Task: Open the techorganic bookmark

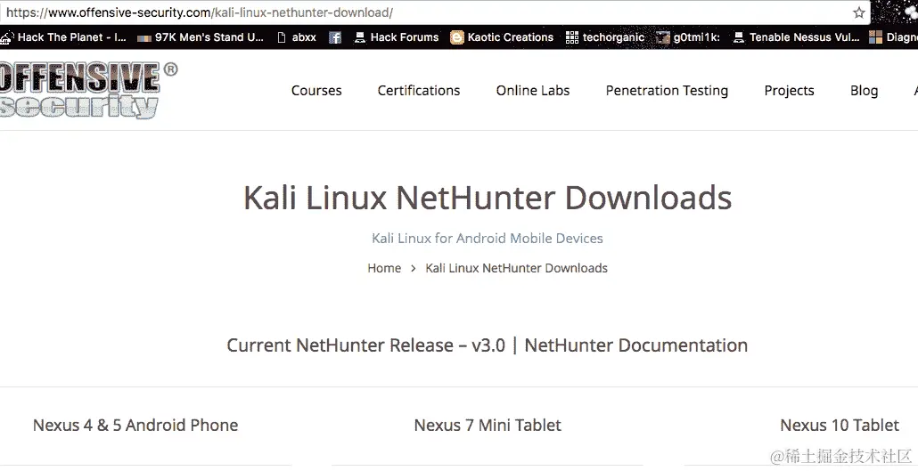Action: (x=605, y=37)
